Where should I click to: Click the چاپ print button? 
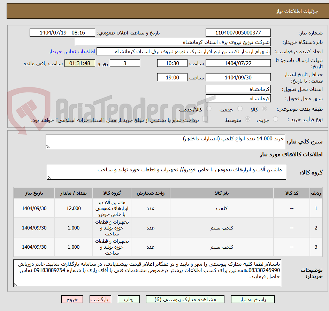(129, 299)
